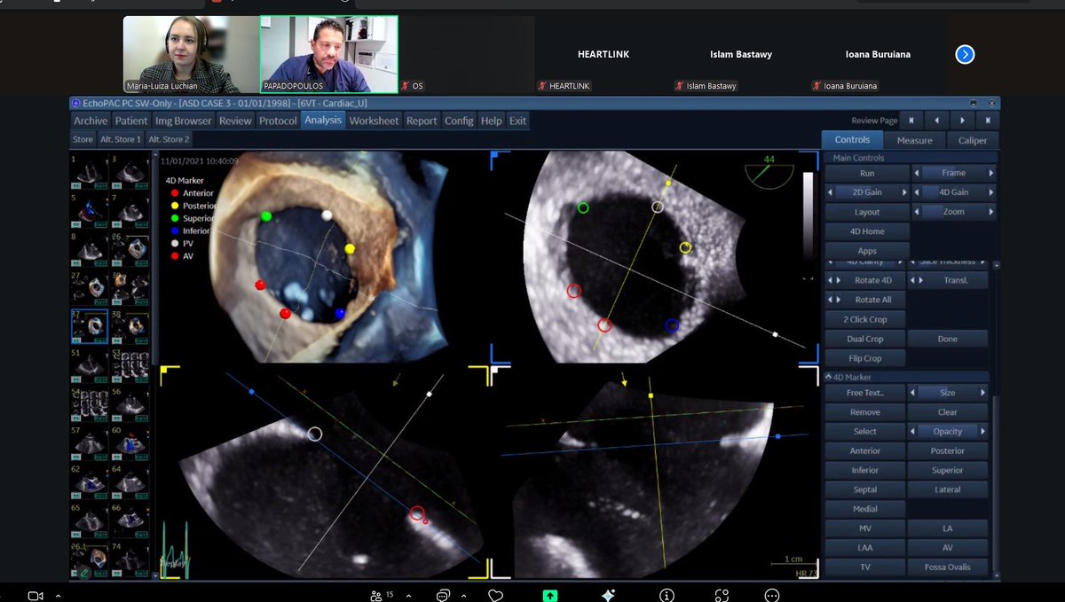The width and height of the screenshot is (1065, 602).
Task: Select white circle marker in lower-left slice
Action: 315,434
